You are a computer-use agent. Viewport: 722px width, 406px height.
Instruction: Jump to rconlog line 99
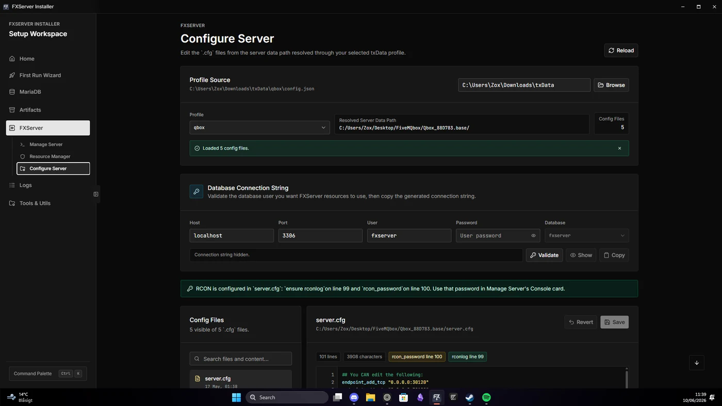tap(467, 356)
